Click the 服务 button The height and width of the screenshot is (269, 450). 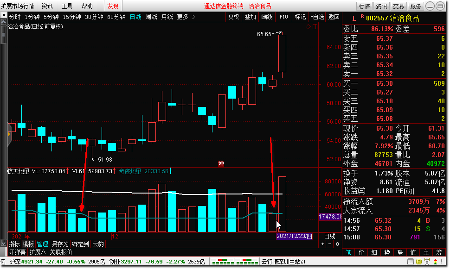pos(415,6)
